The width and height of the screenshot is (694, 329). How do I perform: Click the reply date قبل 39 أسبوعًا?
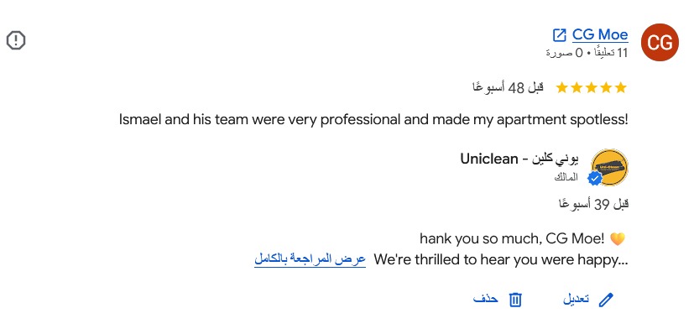click(593, 204)
